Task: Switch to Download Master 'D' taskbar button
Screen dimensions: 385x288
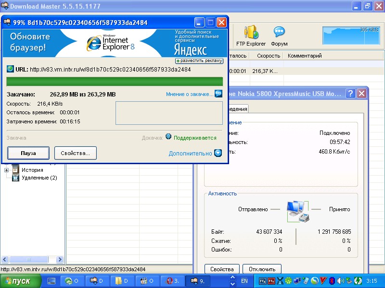Action: click(97, 281)
